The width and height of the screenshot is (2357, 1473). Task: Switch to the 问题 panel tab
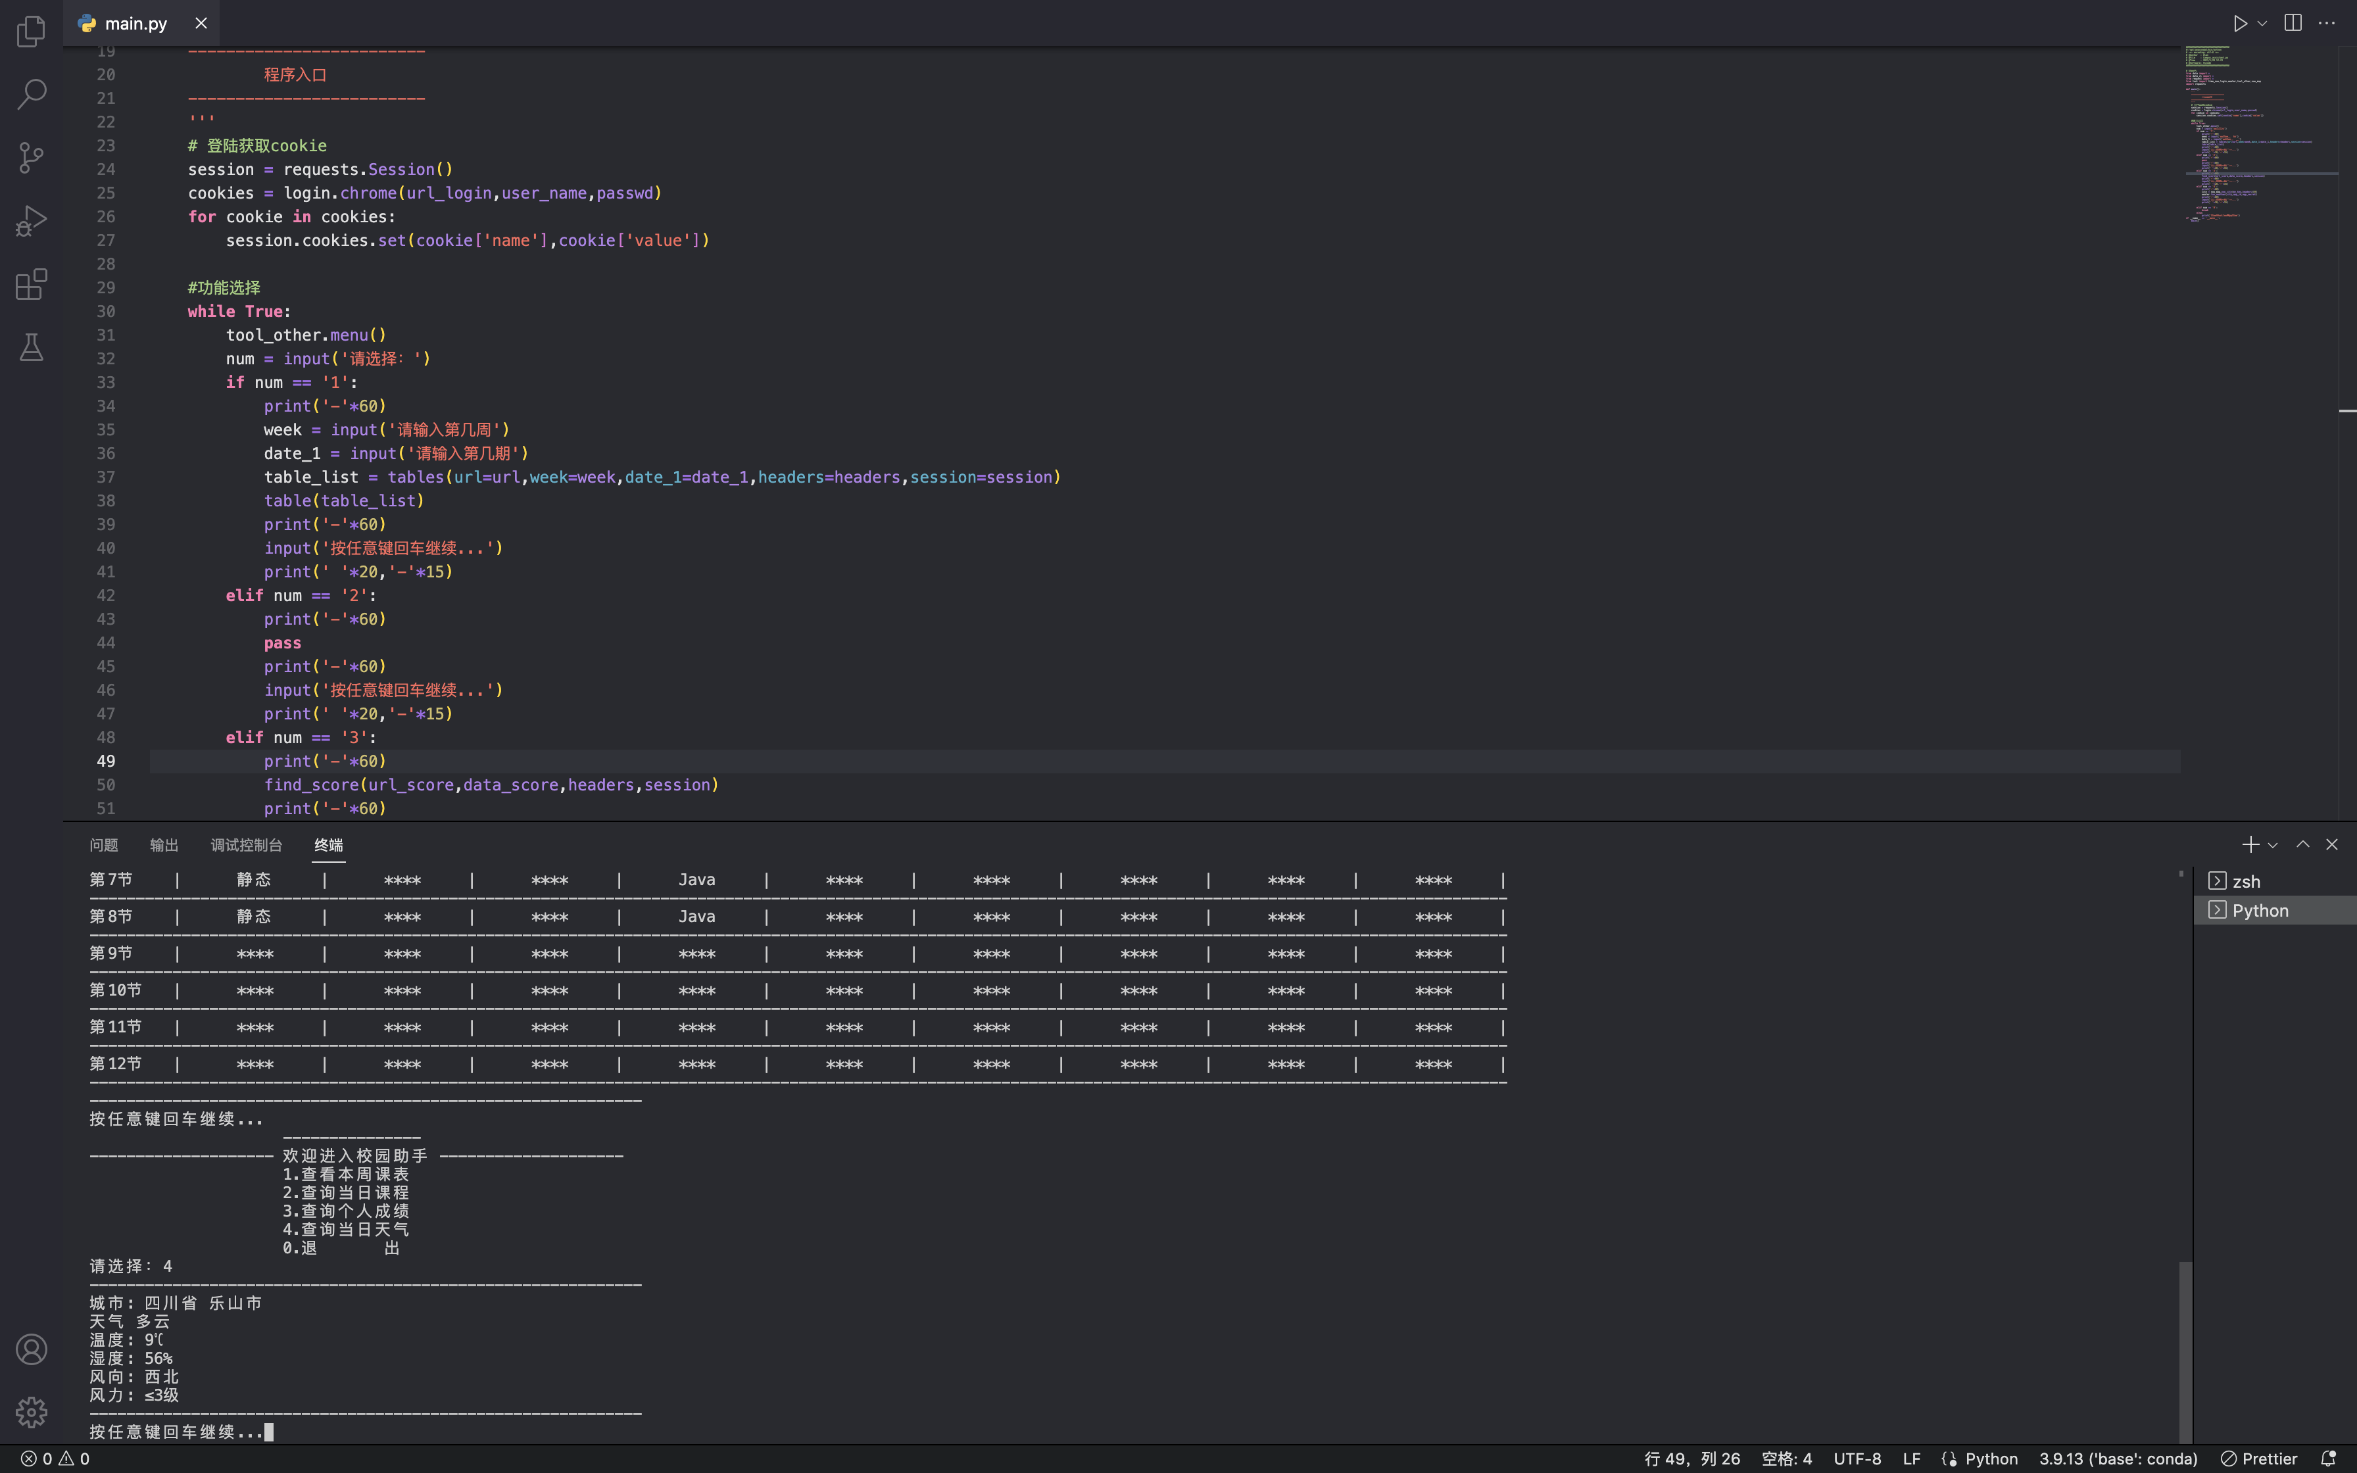click(104, 844)
